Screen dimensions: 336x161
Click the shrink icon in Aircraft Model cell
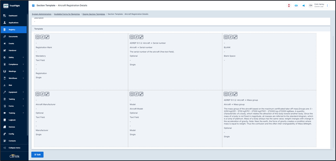click(x=136, y=94)
